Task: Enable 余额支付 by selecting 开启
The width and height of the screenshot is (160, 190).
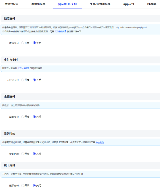Action: pyautogui.click(x=23, y=117)
